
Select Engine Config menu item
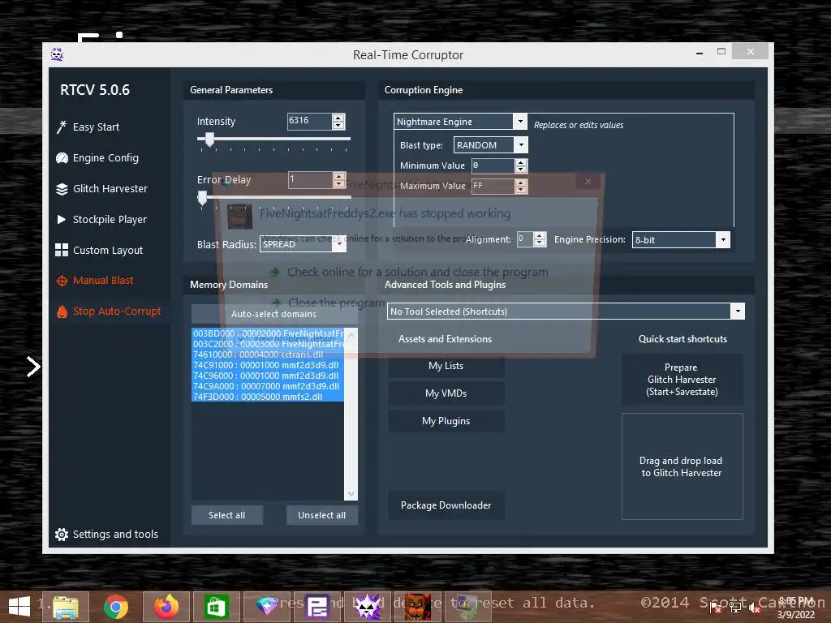(x=106, y=158)
